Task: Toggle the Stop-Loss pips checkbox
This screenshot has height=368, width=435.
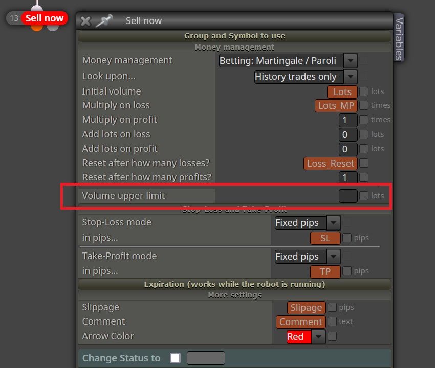Action: tap(347, 238)
